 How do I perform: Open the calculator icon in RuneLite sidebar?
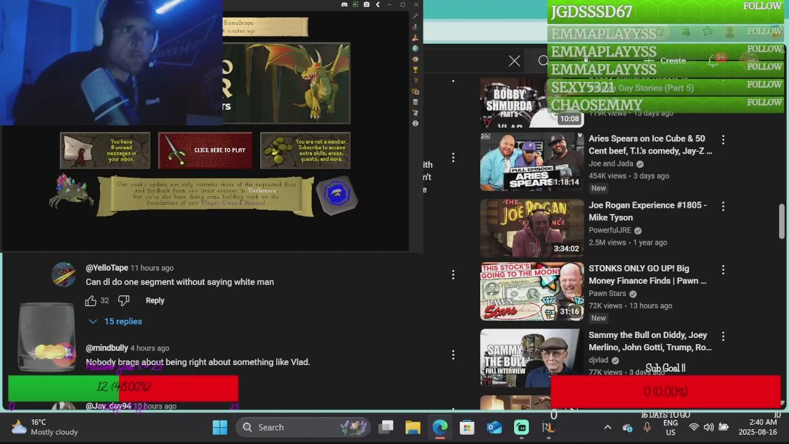(415, 102)
